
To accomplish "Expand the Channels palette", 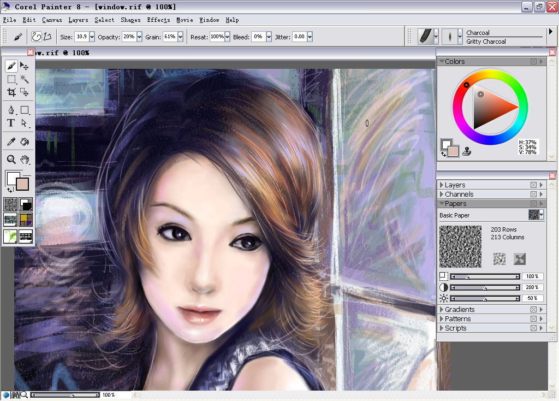I will point(442,194).
